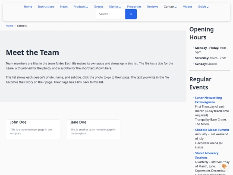
Task: Open the Events nav item
Action: pyautogui.click(x=99, y=6)
